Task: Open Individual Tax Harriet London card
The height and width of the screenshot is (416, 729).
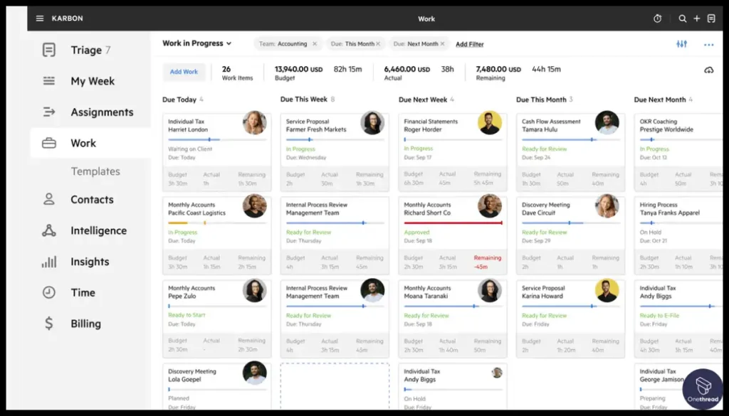Action: (x=217, y=152)
